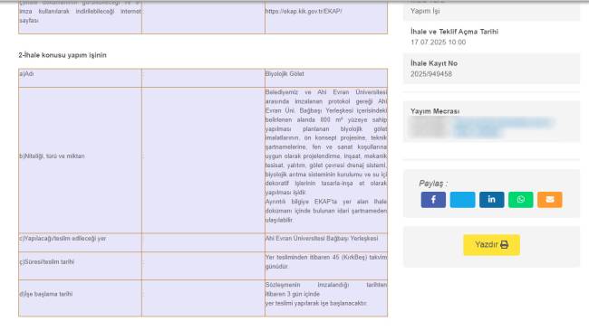Share by email envelope icon
This screenshot has height=331, width=589.
550,200
